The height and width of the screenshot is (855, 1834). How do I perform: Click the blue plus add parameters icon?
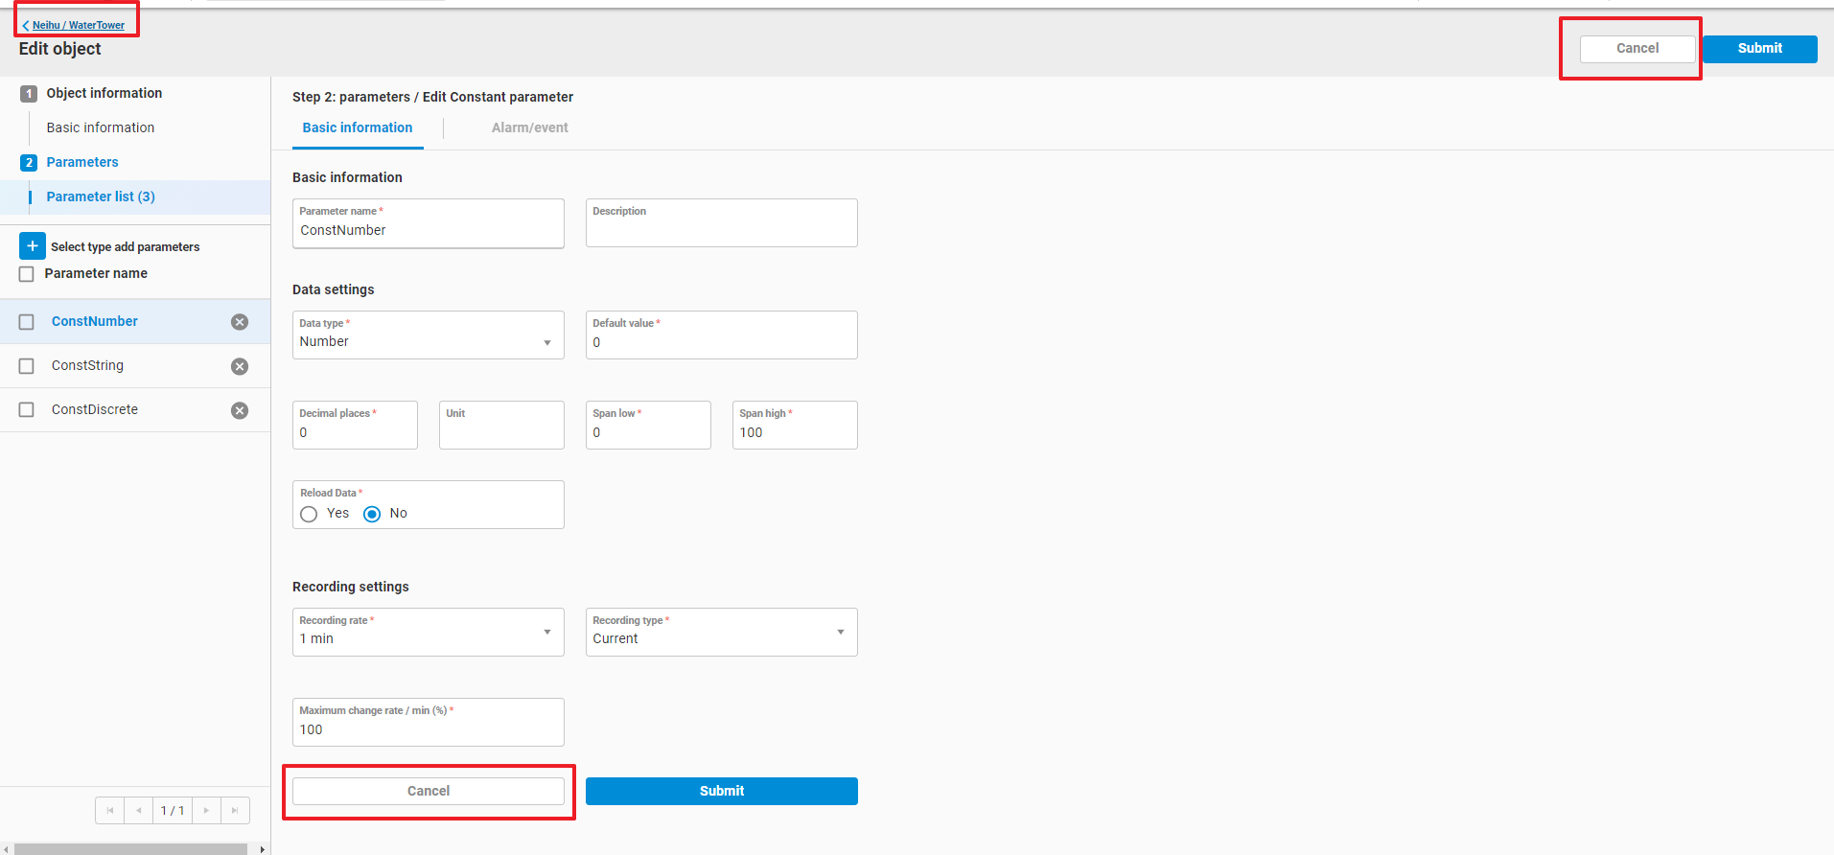click(32, 246)
